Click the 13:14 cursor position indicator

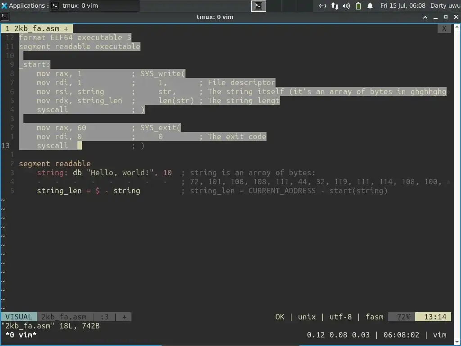click(433, 317)
